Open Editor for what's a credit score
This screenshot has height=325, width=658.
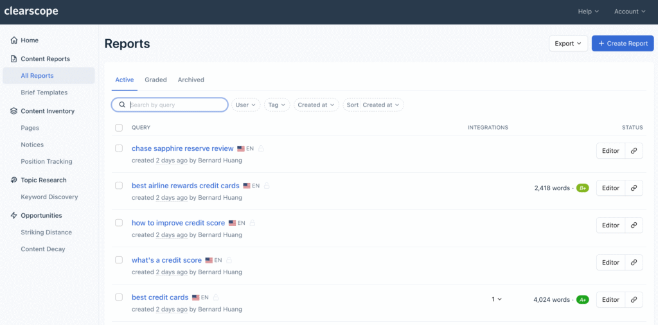click(610, 263)
